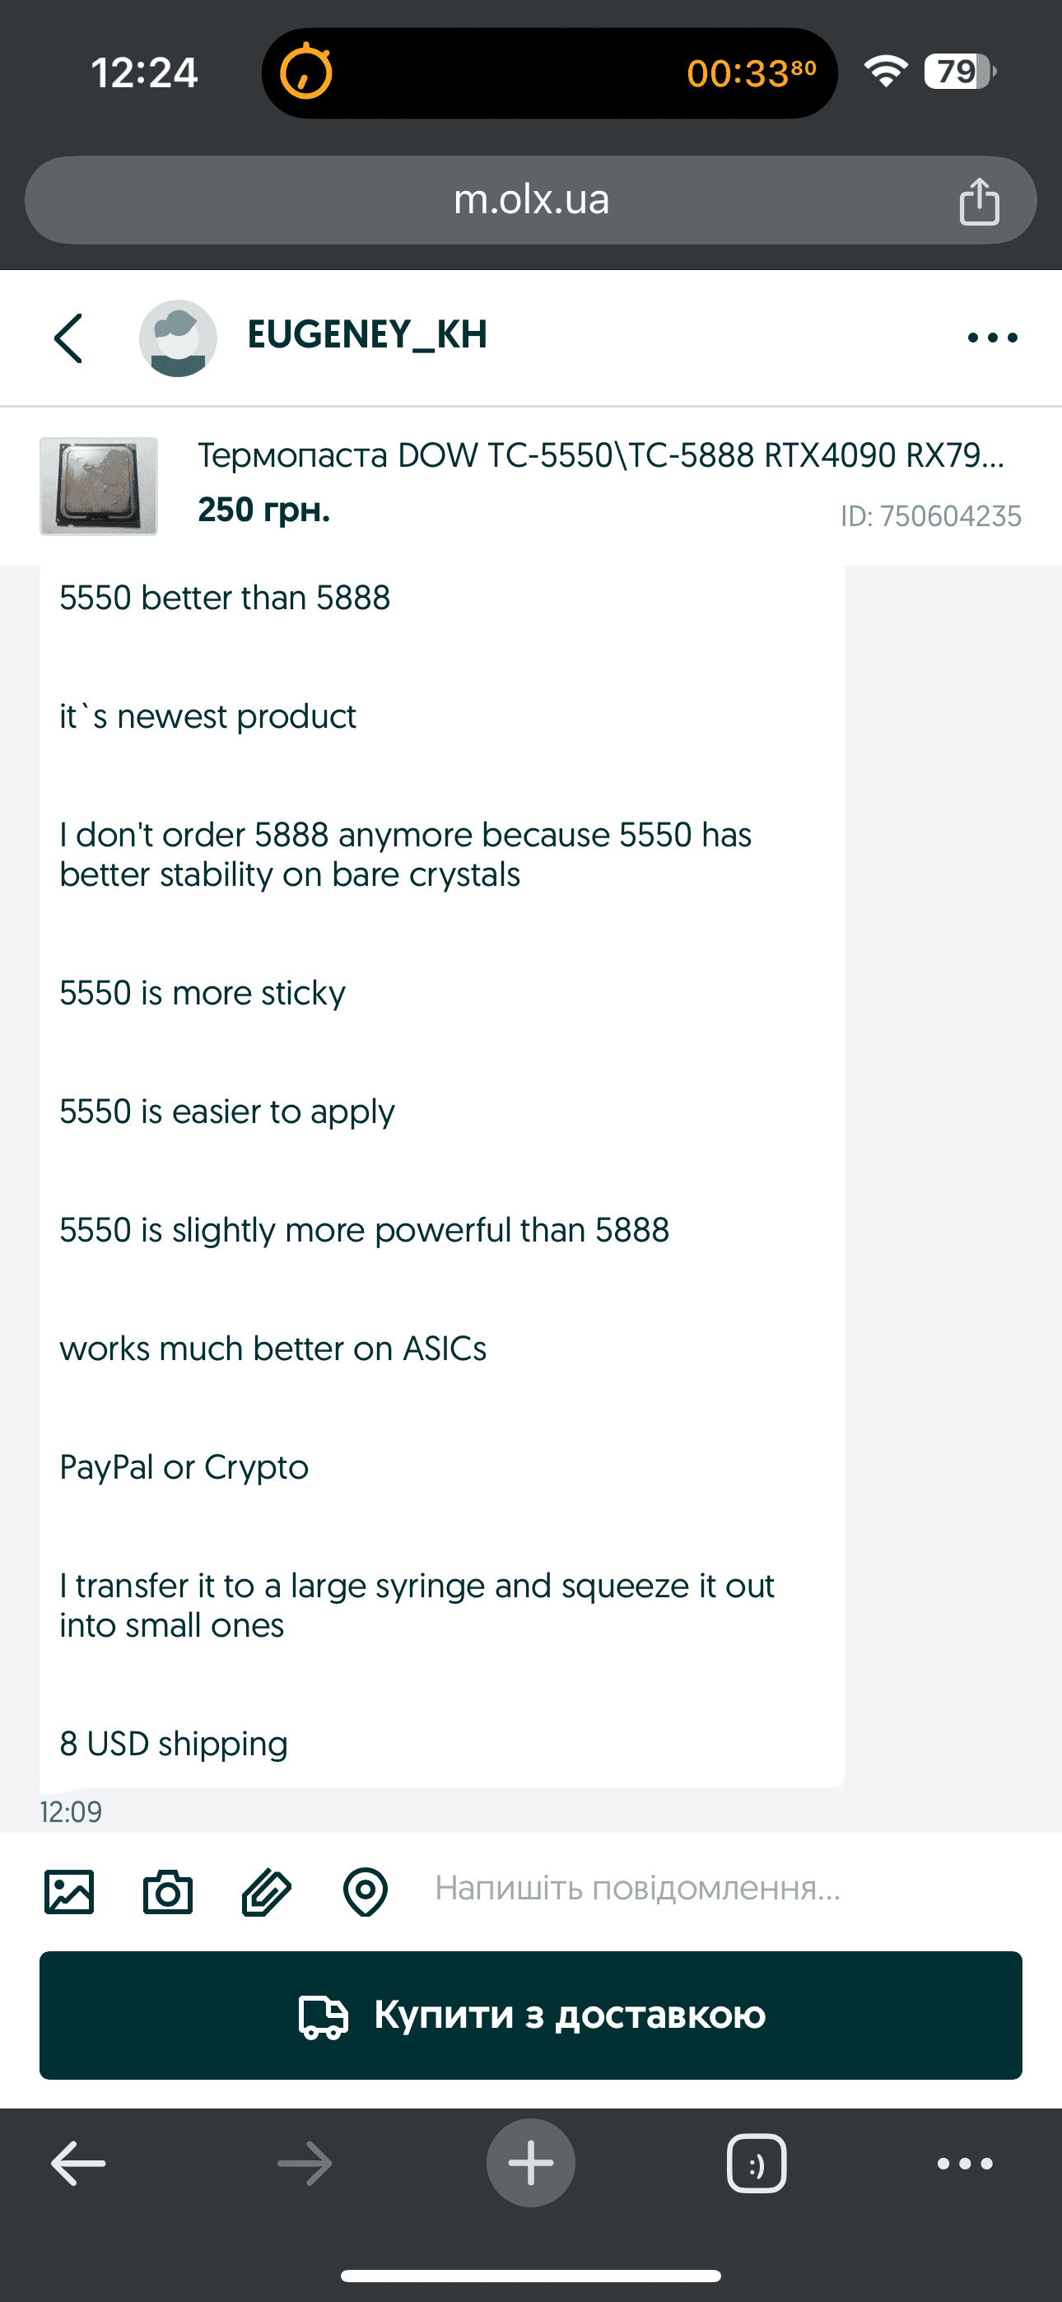
Task: Share location with pin icon
Action: coord(366,1892)
